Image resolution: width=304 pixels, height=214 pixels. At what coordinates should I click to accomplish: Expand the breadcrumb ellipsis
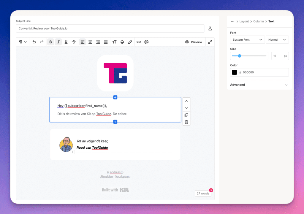pos(233,21)
